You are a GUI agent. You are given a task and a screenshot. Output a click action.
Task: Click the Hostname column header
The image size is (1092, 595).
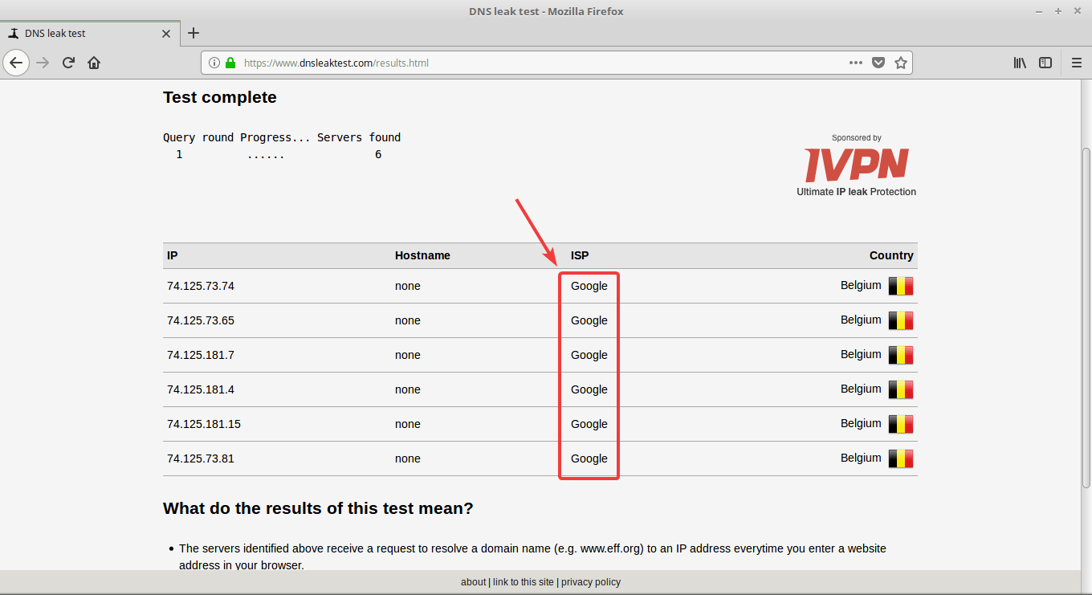(x=422, y=255)
